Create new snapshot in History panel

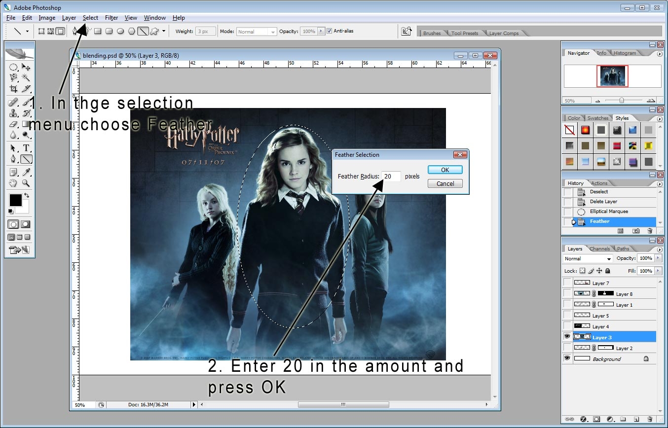[x=636, y=230]
